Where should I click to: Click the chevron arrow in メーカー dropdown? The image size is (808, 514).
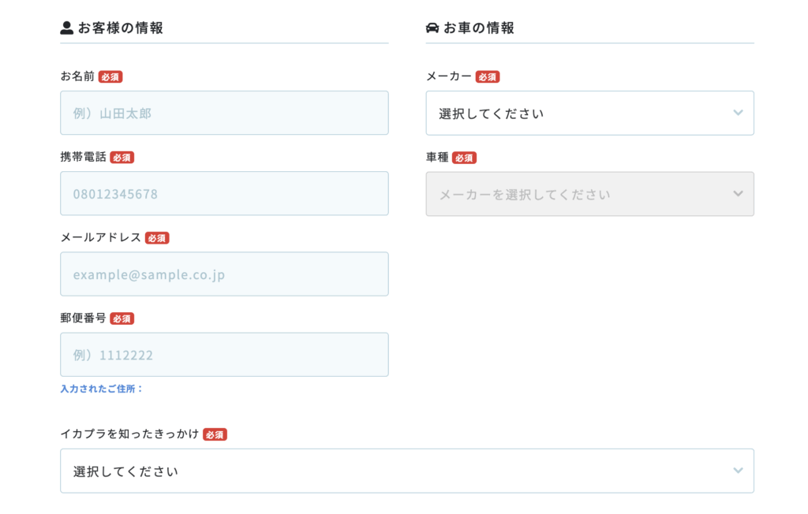(x=738, y=113)
